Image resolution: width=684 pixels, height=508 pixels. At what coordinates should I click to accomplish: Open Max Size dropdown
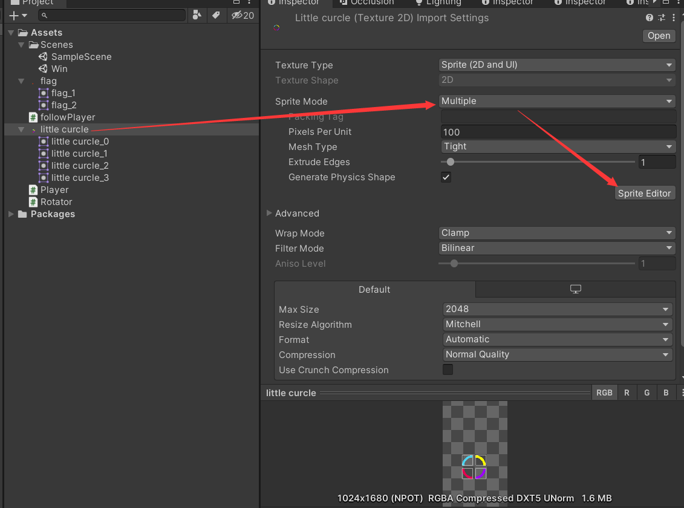[558, 309]
